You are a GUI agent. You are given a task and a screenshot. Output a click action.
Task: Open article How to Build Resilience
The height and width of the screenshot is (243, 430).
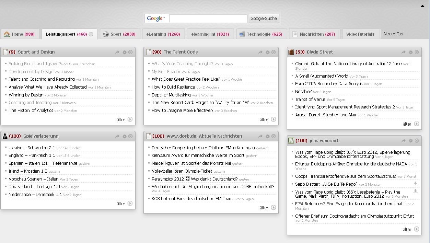(x=173, y=87)
